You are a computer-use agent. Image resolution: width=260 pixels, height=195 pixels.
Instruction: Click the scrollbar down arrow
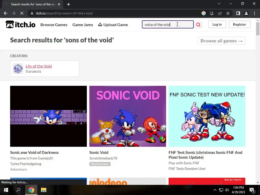click(x=258, y=183)
